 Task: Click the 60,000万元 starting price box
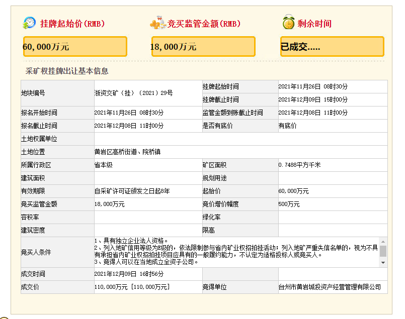click(x=75, y=47)
